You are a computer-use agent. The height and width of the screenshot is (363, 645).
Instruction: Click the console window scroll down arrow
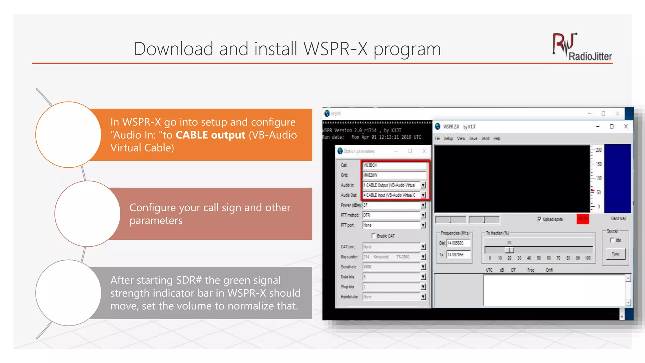click(x=622, y=316)
